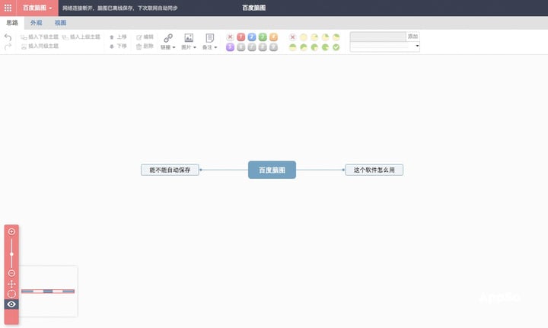The height and width of the screenshot is (328, 548).
Task: Open the 百度脑图 main menu dropdown
Action: [37, 8]
